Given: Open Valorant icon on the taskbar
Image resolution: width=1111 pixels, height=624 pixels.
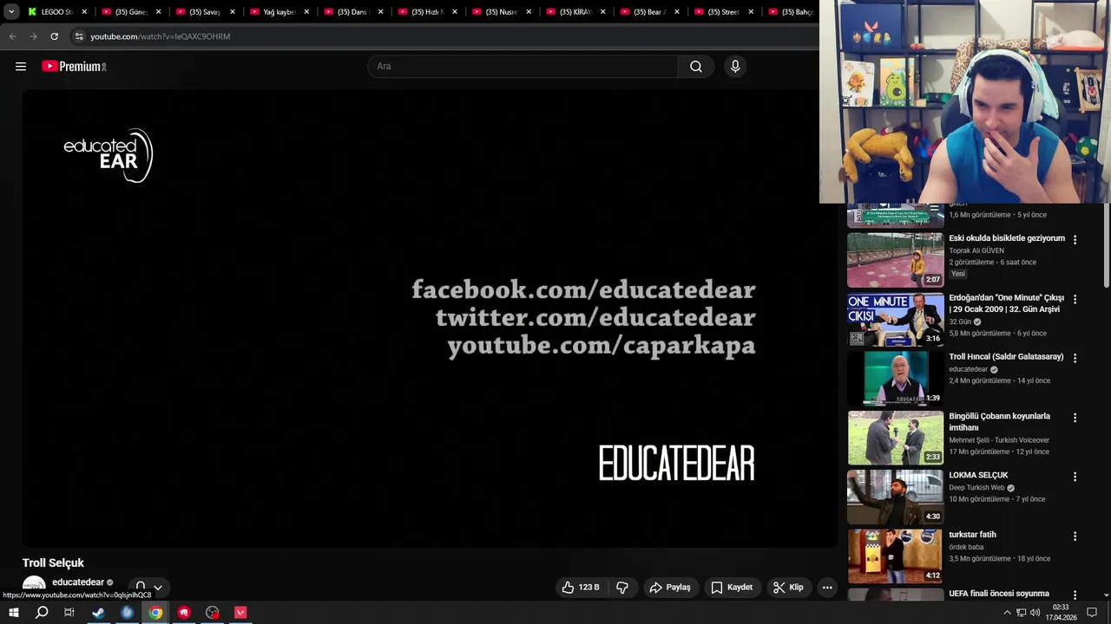Looking at the screenshot, I should [240, 613].
